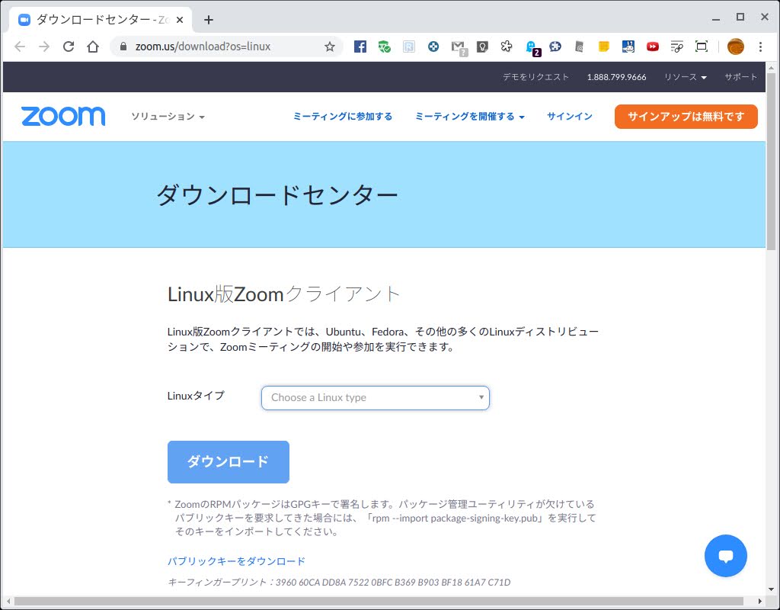Open the browser home page

[x=92, y=47]
